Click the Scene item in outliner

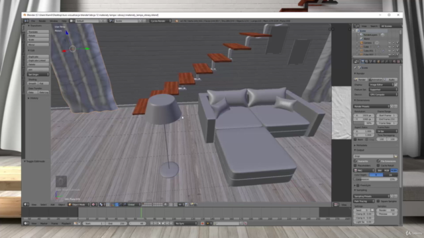pos(362,31)
